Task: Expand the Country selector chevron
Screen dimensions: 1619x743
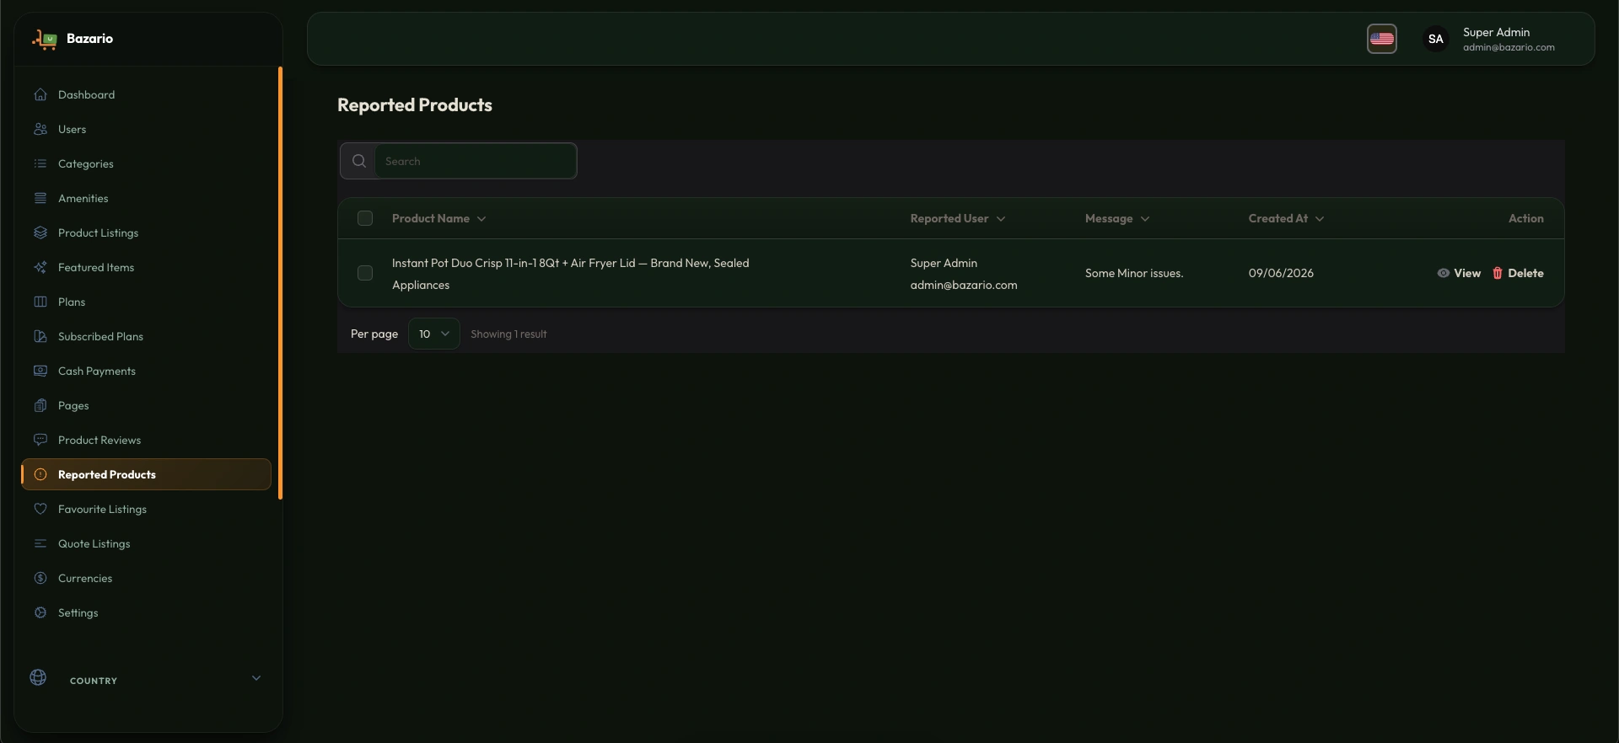Action: coord(256,678)
